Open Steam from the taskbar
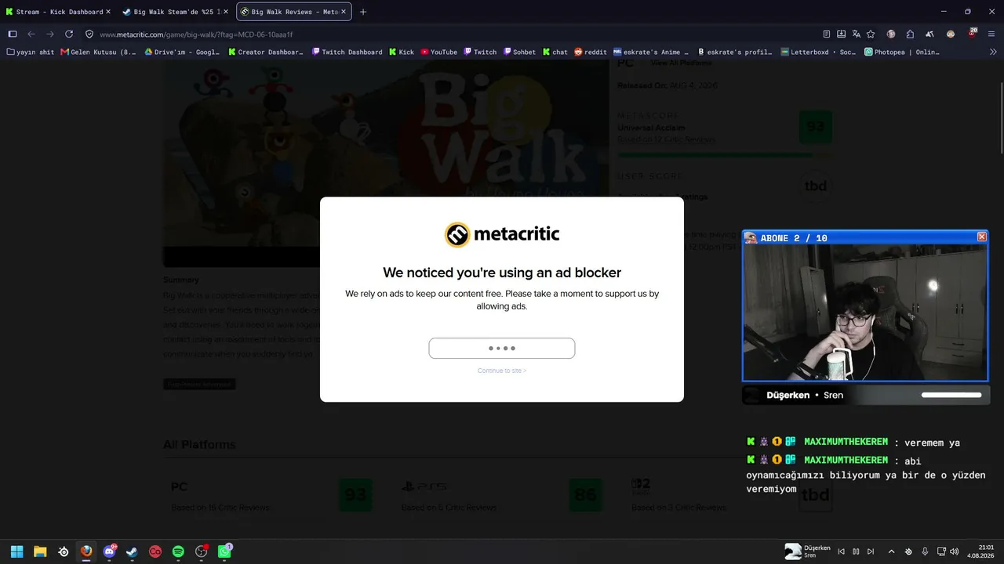This screenshot has width=1004, height=564. (x=132, y=551)
